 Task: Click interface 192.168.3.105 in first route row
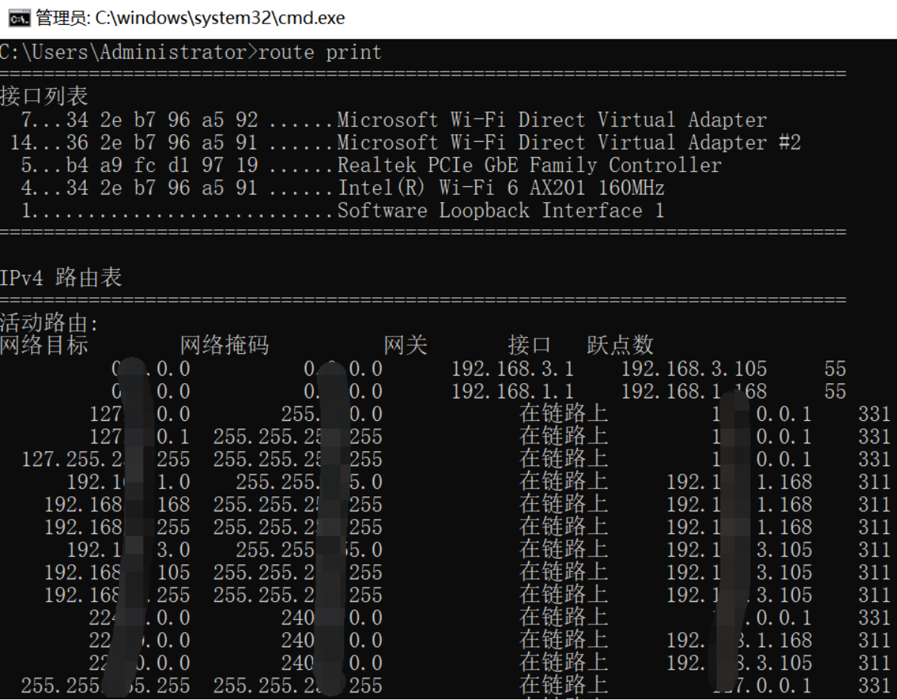pos(693,369)
